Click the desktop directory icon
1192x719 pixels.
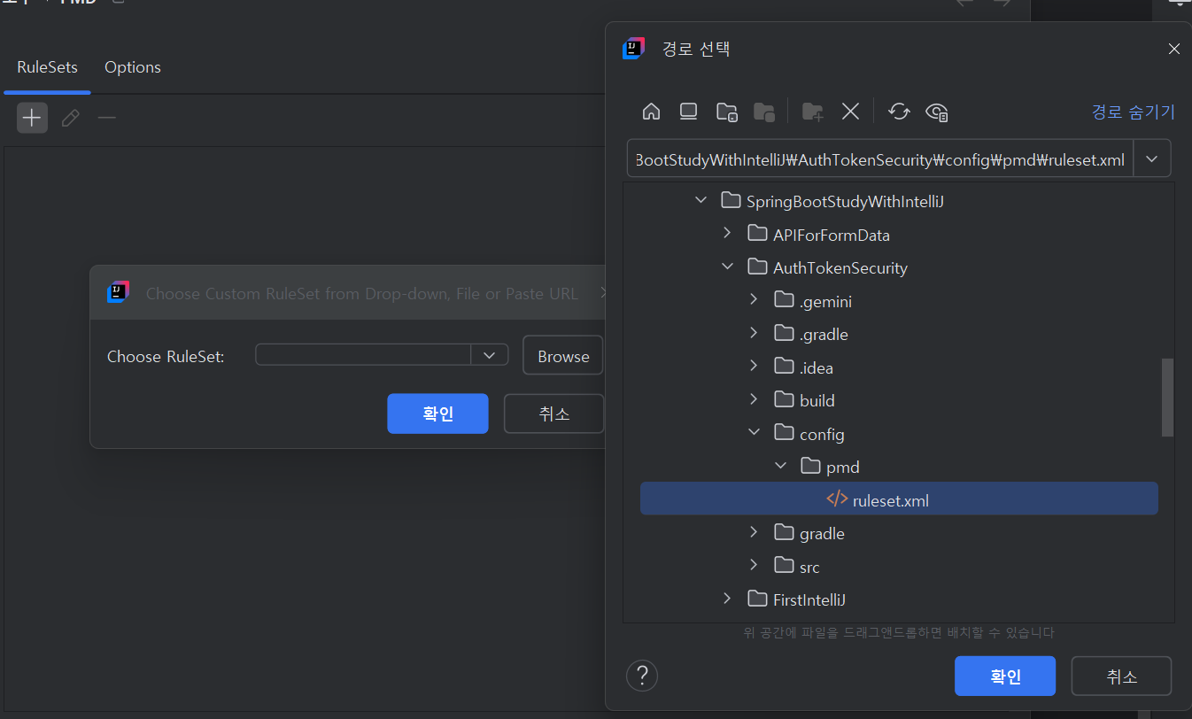[688, 112]
